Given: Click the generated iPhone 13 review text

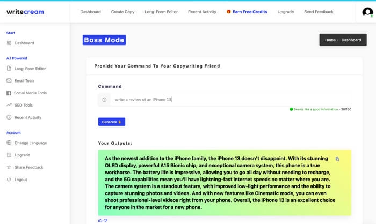Looking at the screenshot, I should coord(220,183).
